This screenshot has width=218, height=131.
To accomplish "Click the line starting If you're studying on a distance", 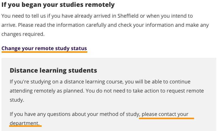I will click(100, 82).
